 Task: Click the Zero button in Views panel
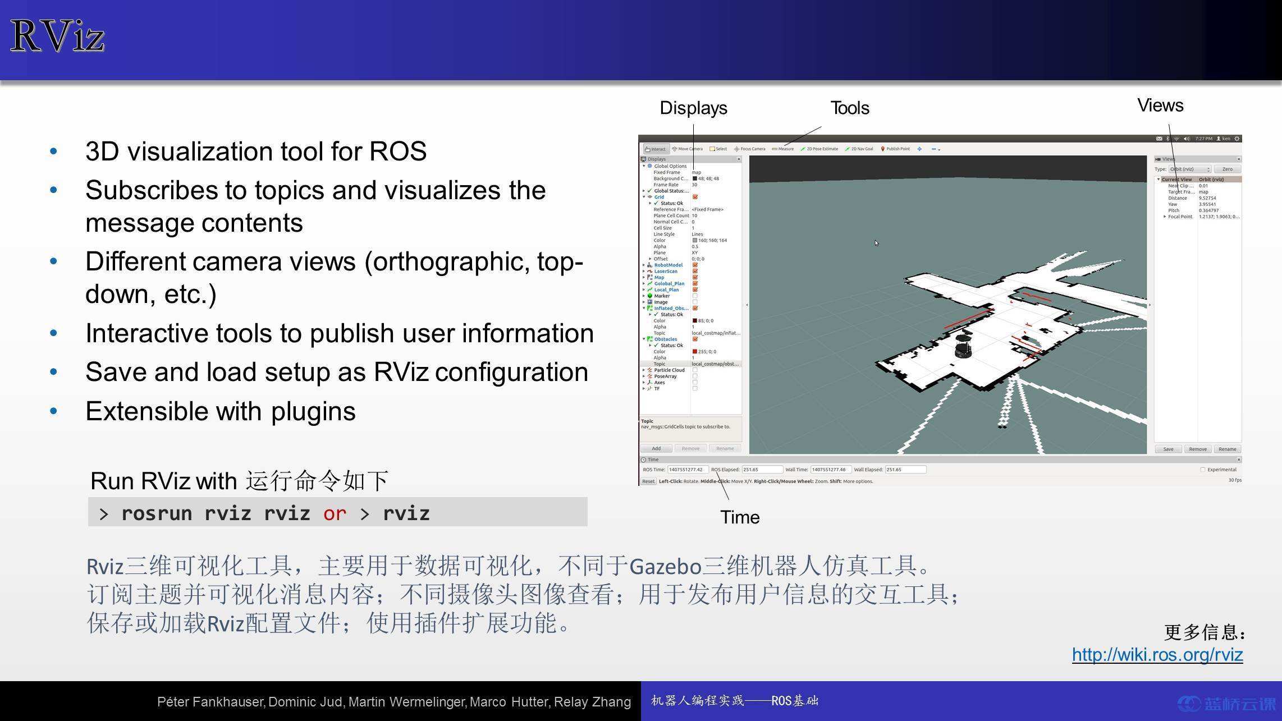[1228, 169]
